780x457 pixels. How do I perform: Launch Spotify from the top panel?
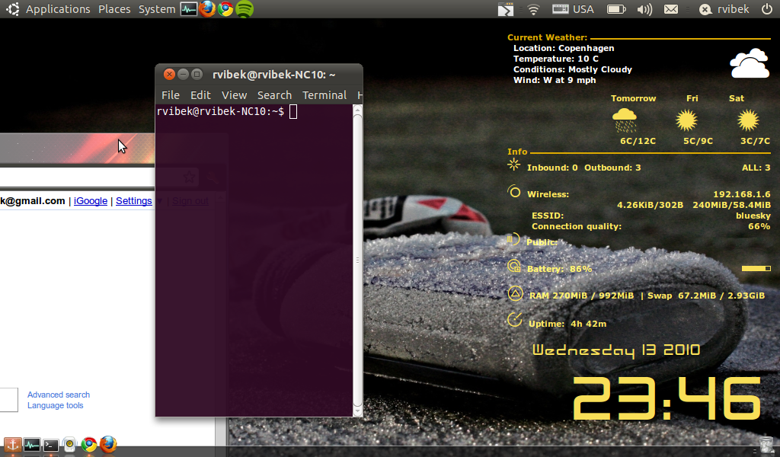coord(245,9)
